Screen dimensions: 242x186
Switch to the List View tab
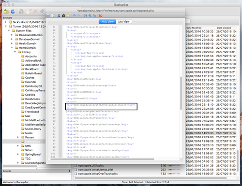pos(124,22)
